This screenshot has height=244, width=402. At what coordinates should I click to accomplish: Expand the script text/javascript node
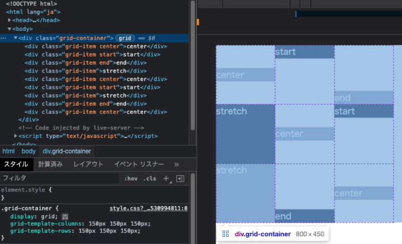click(x=16, y=136)
